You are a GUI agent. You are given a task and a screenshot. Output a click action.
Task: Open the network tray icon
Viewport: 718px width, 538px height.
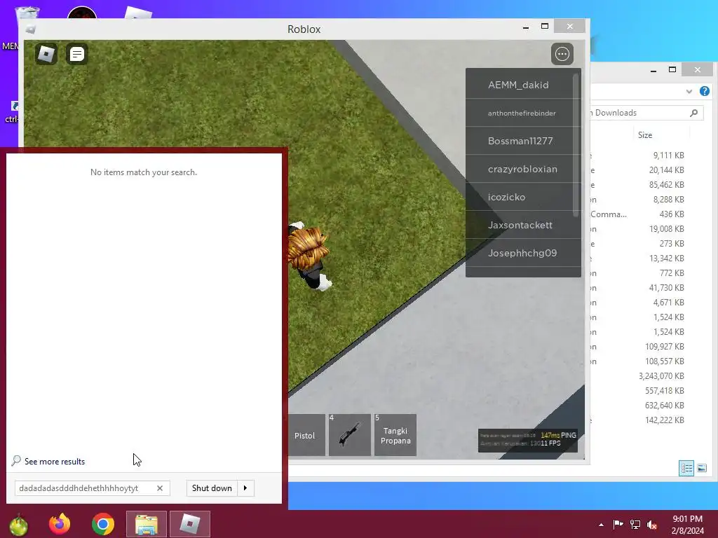(x=635, y=524)
